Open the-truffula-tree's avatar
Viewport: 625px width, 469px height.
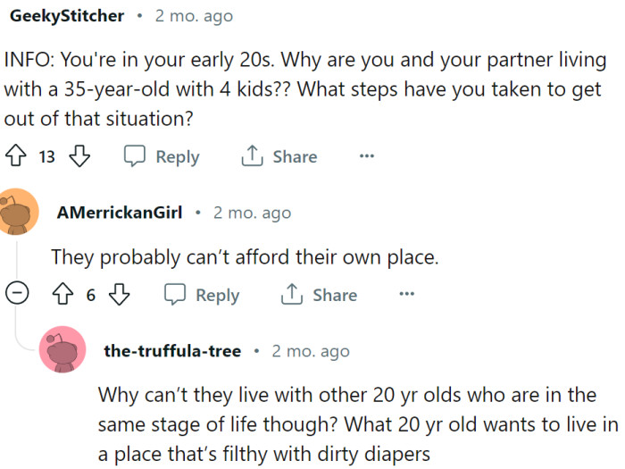63,351
